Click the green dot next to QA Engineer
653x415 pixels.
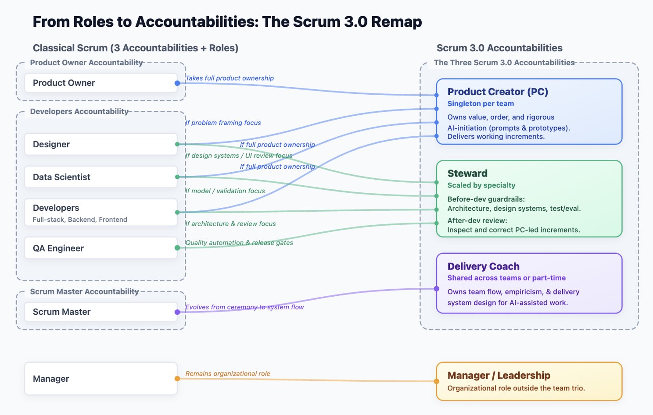(x=177, y=248)
